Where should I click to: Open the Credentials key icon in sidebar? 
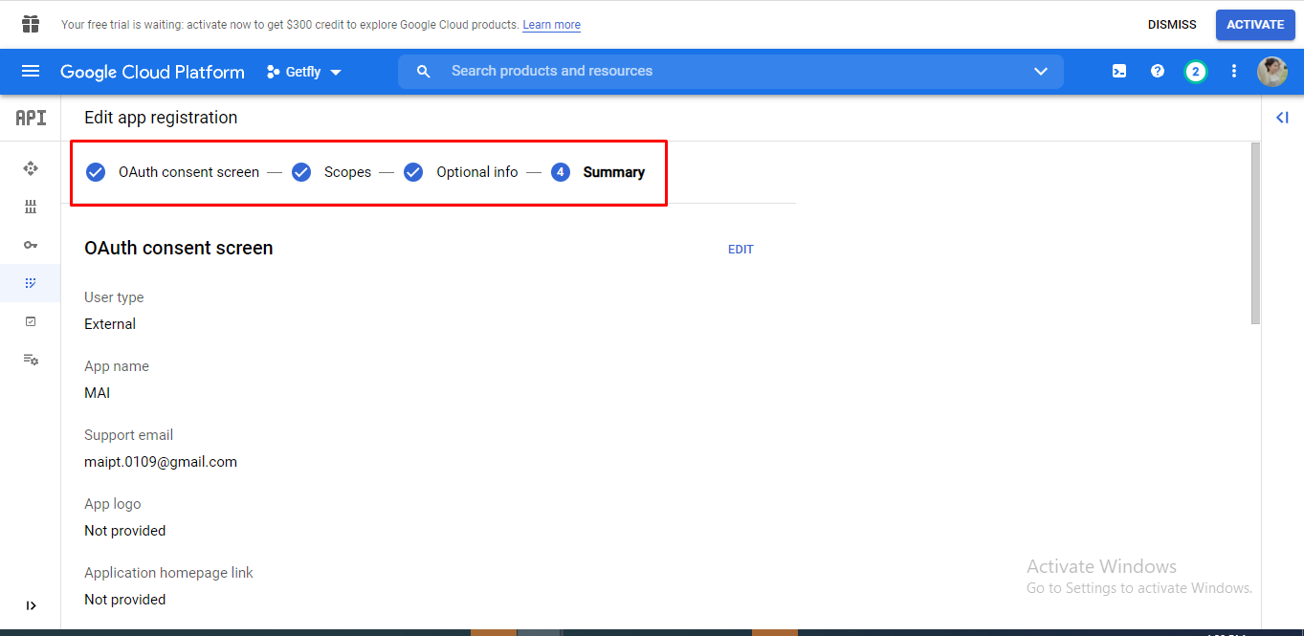(x=31, y=245)
